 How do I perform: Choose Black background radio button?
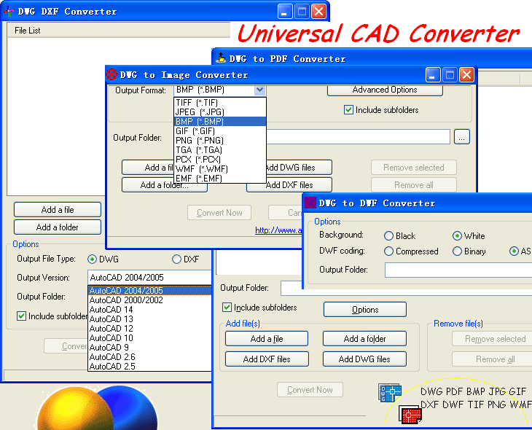click(x=388, y=236)
